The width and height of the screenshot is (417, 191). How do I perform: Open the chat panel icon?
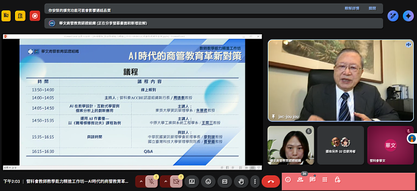tap(312, 180)
